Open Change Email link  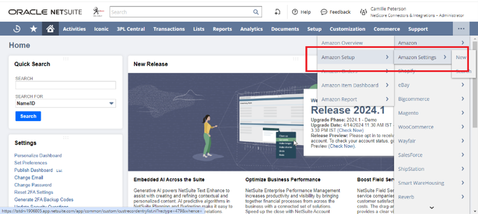click(28, 177)
